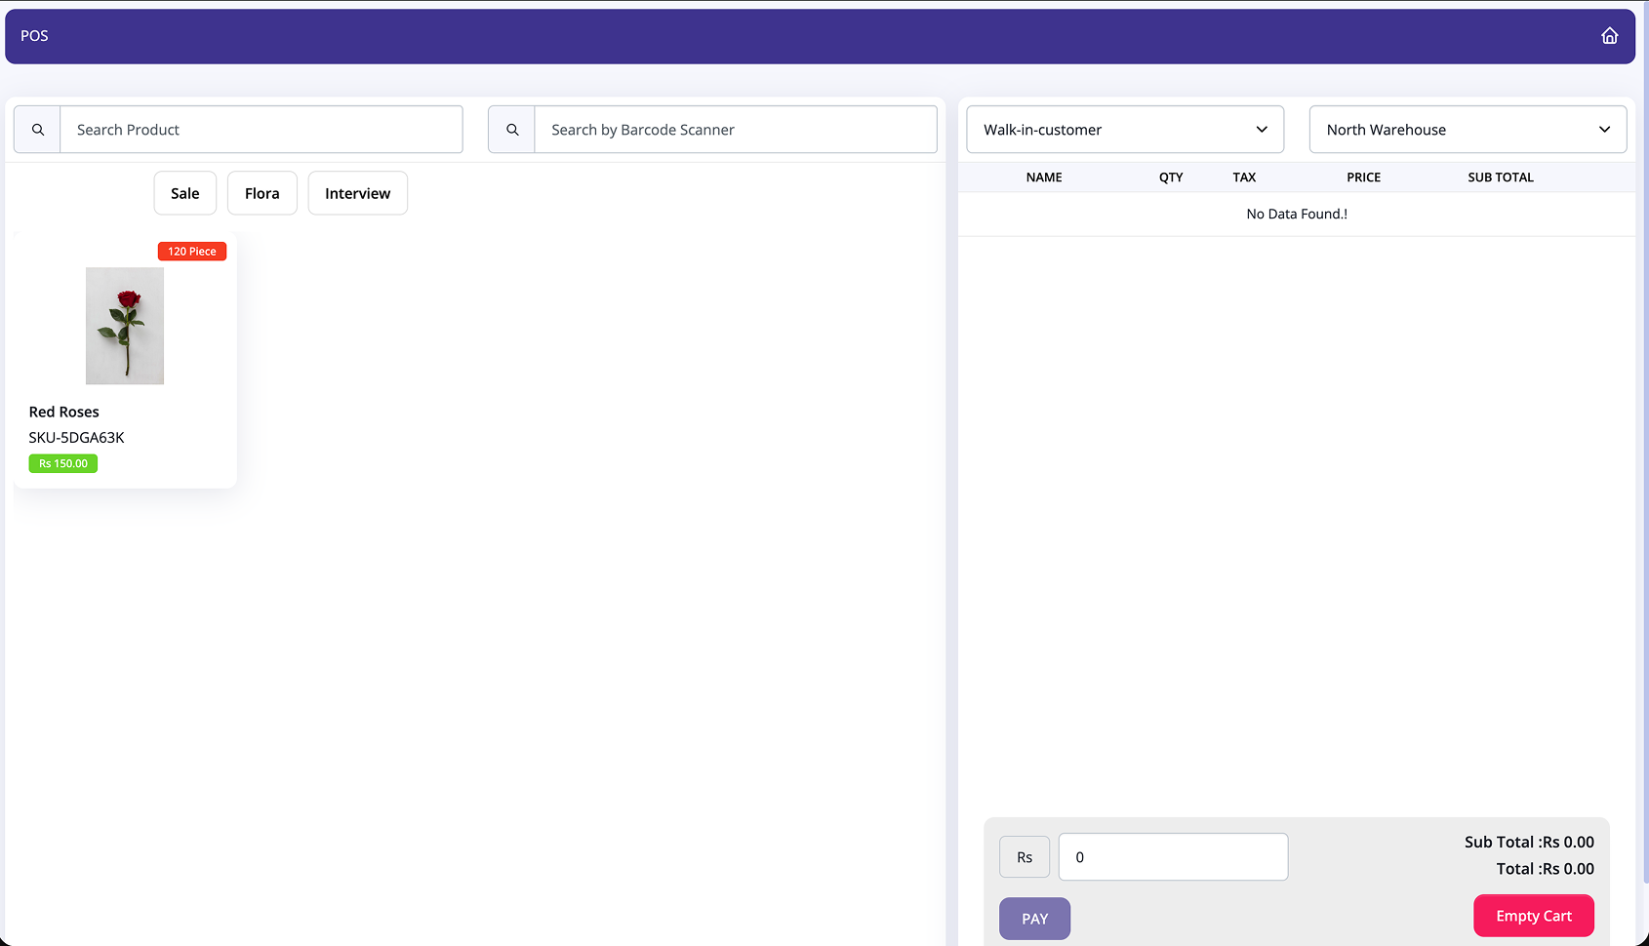Click the discount amount input showing 0
This screenshot has width=1649, height=946.
1172,857
